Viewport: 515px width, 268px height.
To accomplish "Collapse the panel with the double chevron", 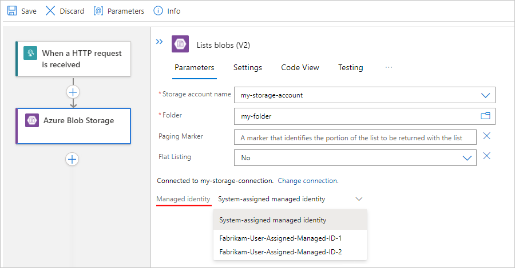I will coord(160,42).
